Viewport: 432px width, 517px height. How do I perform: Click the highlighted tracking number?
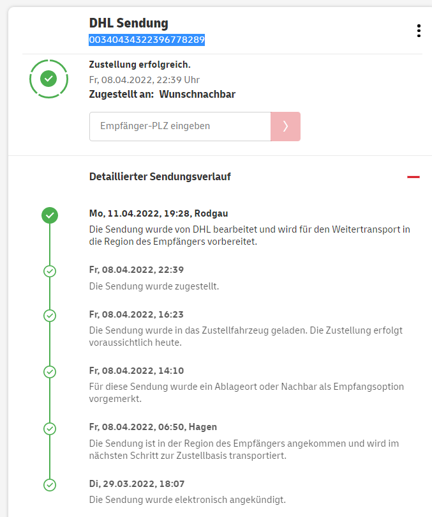tap(147, 40)
